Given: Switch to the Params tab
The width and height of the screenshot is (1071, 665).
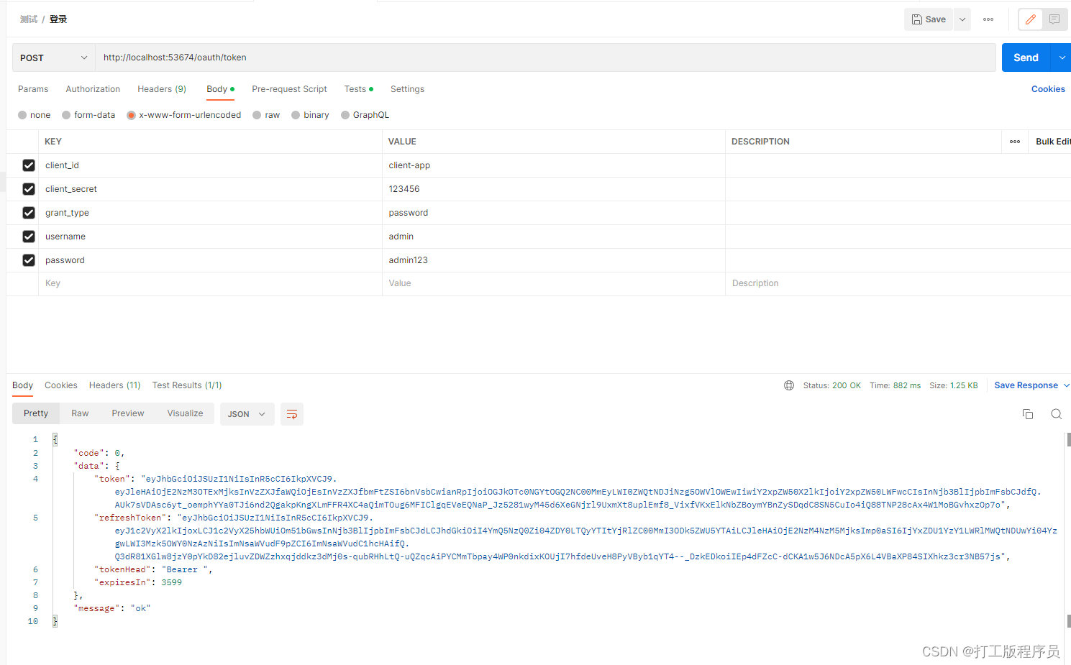Looking at the screenshot, I should click(33, 89).
